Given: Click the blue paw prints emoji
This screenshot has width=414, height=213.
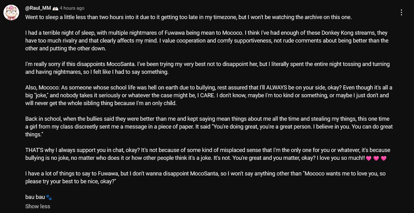Looking at the screenshot, I should point(49,197).
